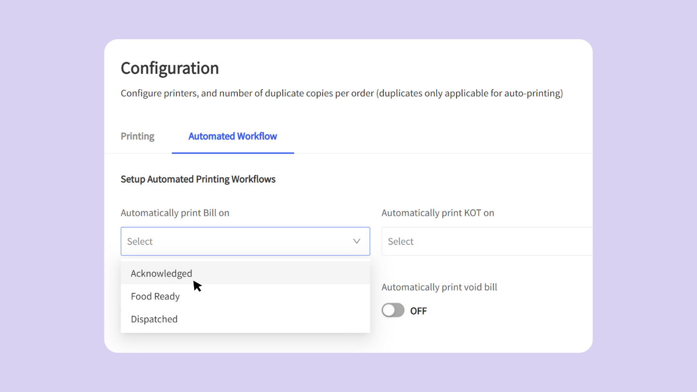Click the Printing tab underline area
The height and width of the screenshot is (392, 697).
[137, 151]
